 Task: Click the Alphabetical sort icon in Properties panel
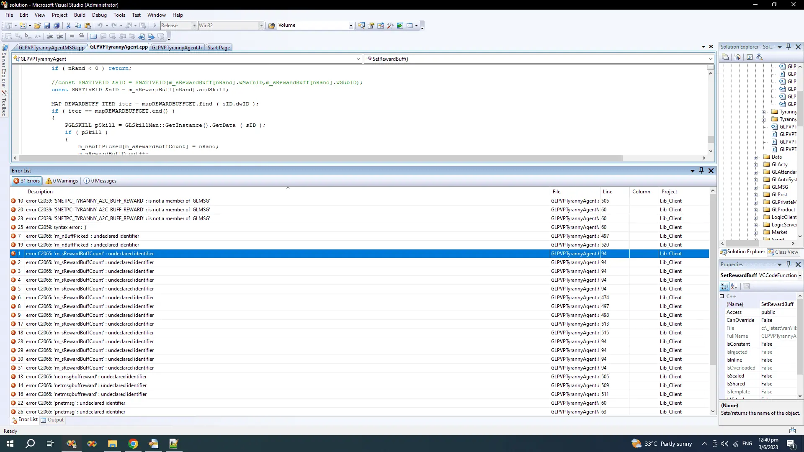point(734,286)
